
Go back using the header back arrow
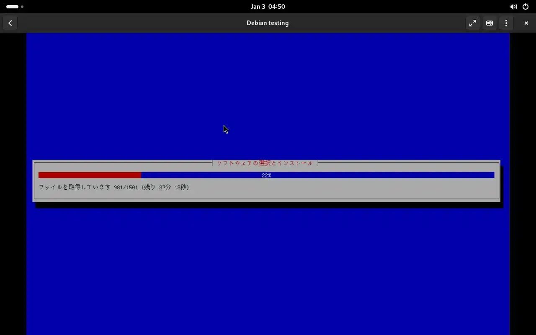point(10,23)
